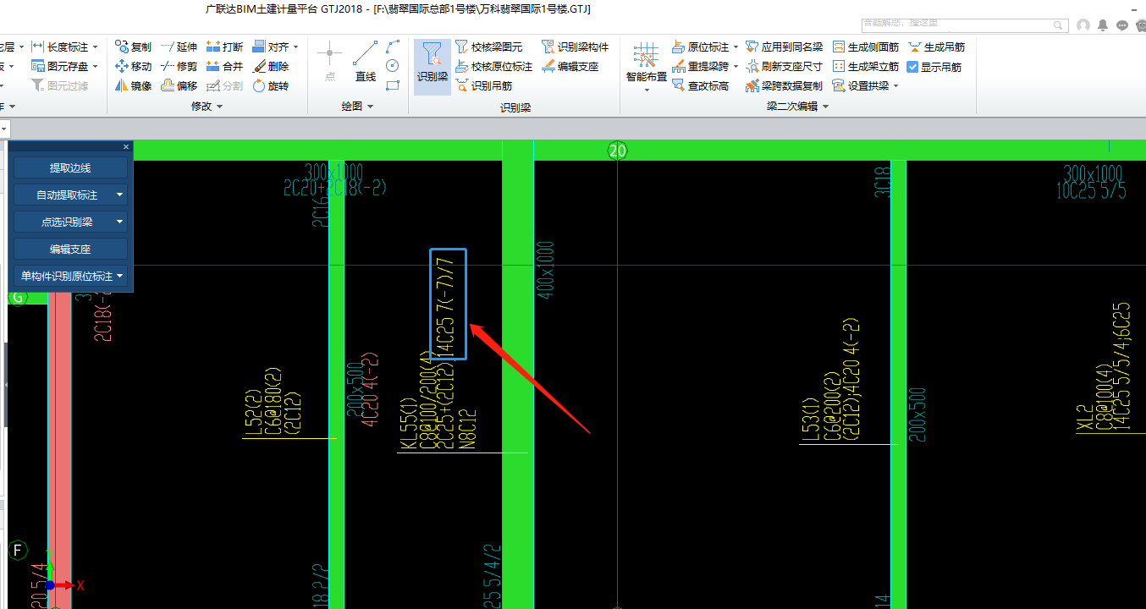Click 编辑支座 in floating panel
Image resolution: width=1146 pixels, height=609 pixels.
coord(70,249)
